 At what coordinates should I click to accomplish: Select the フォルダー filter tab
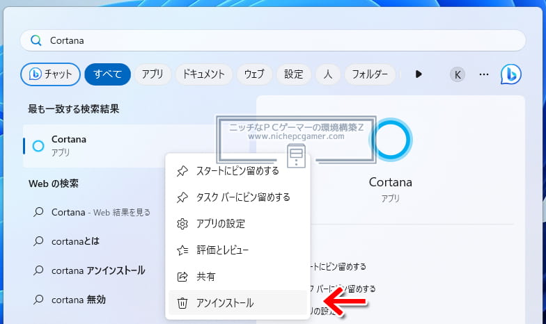click(x=370, y=74)
